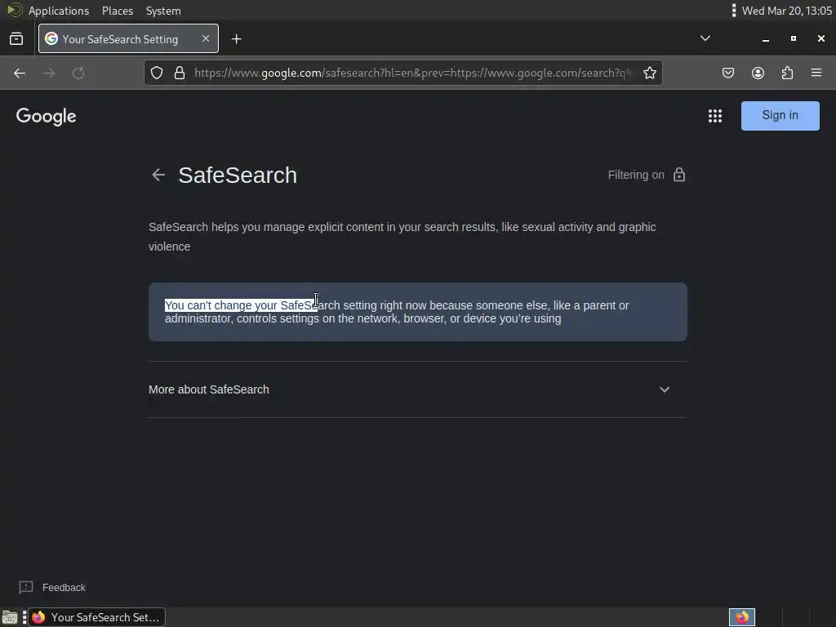Expand More about SafeSearch section

coord(417,389)
